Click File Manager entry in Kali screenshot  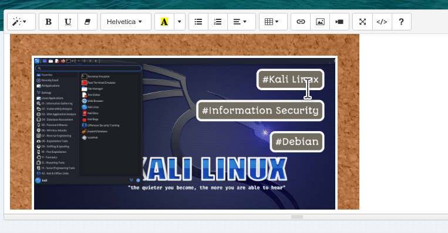[x=92, y=88]
